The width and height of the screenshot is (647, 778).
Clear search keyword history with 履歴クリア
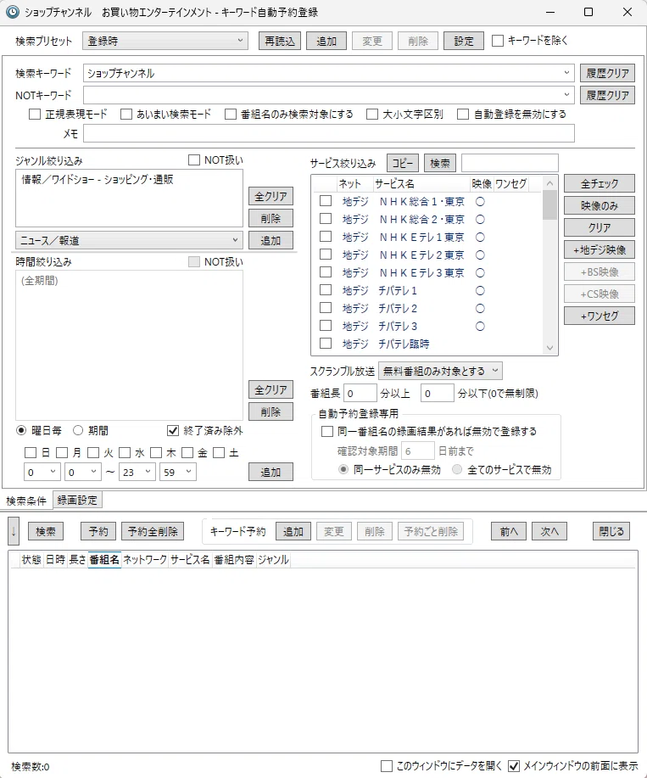[607, 73]
